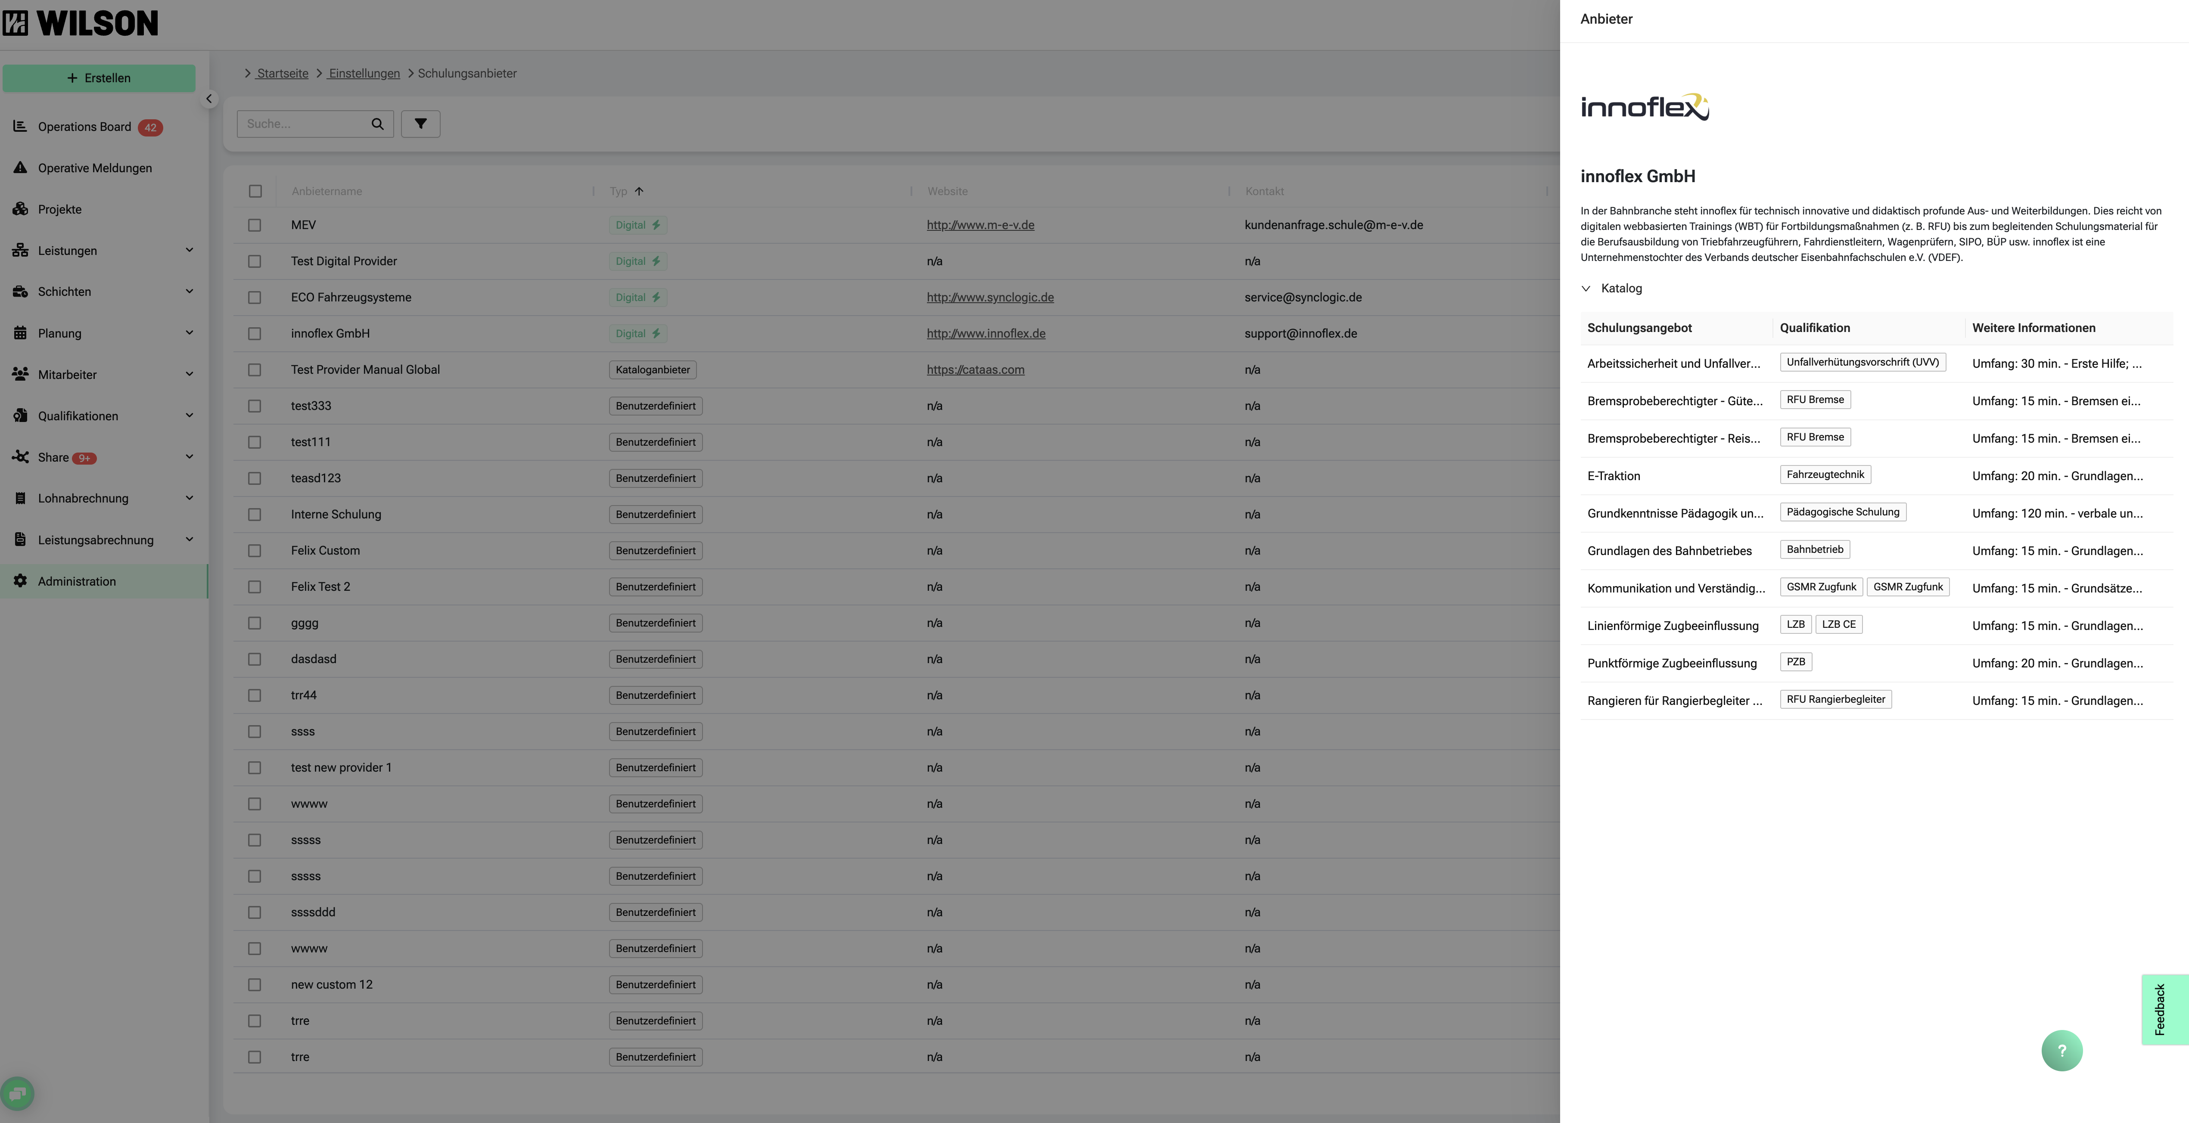The height and width of the screenshot is (1123, 2189).
Task: Open the help question mark bubble
Action: pyautogui.click(x=2062, y=1051)
